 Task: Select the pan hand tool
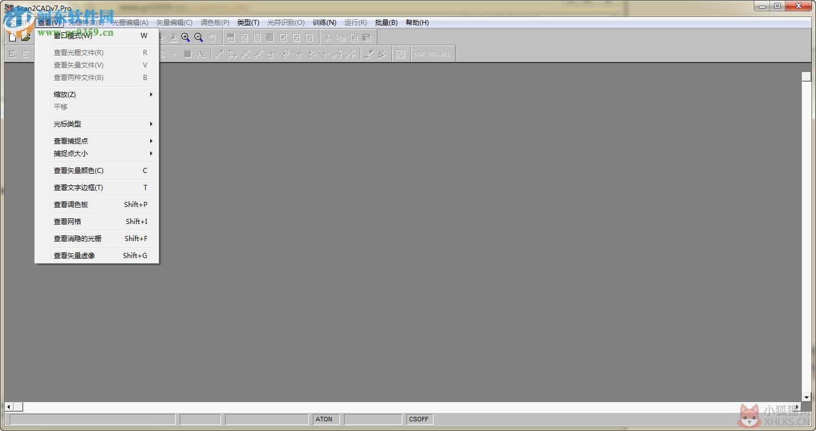pos(211,38)
